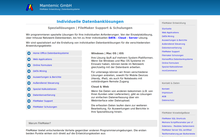The height and width of the screenshot is (137, 220).
Task: Open Homeoffice Datenbanksysteme in the sidebar
Action: click(177, 59)
